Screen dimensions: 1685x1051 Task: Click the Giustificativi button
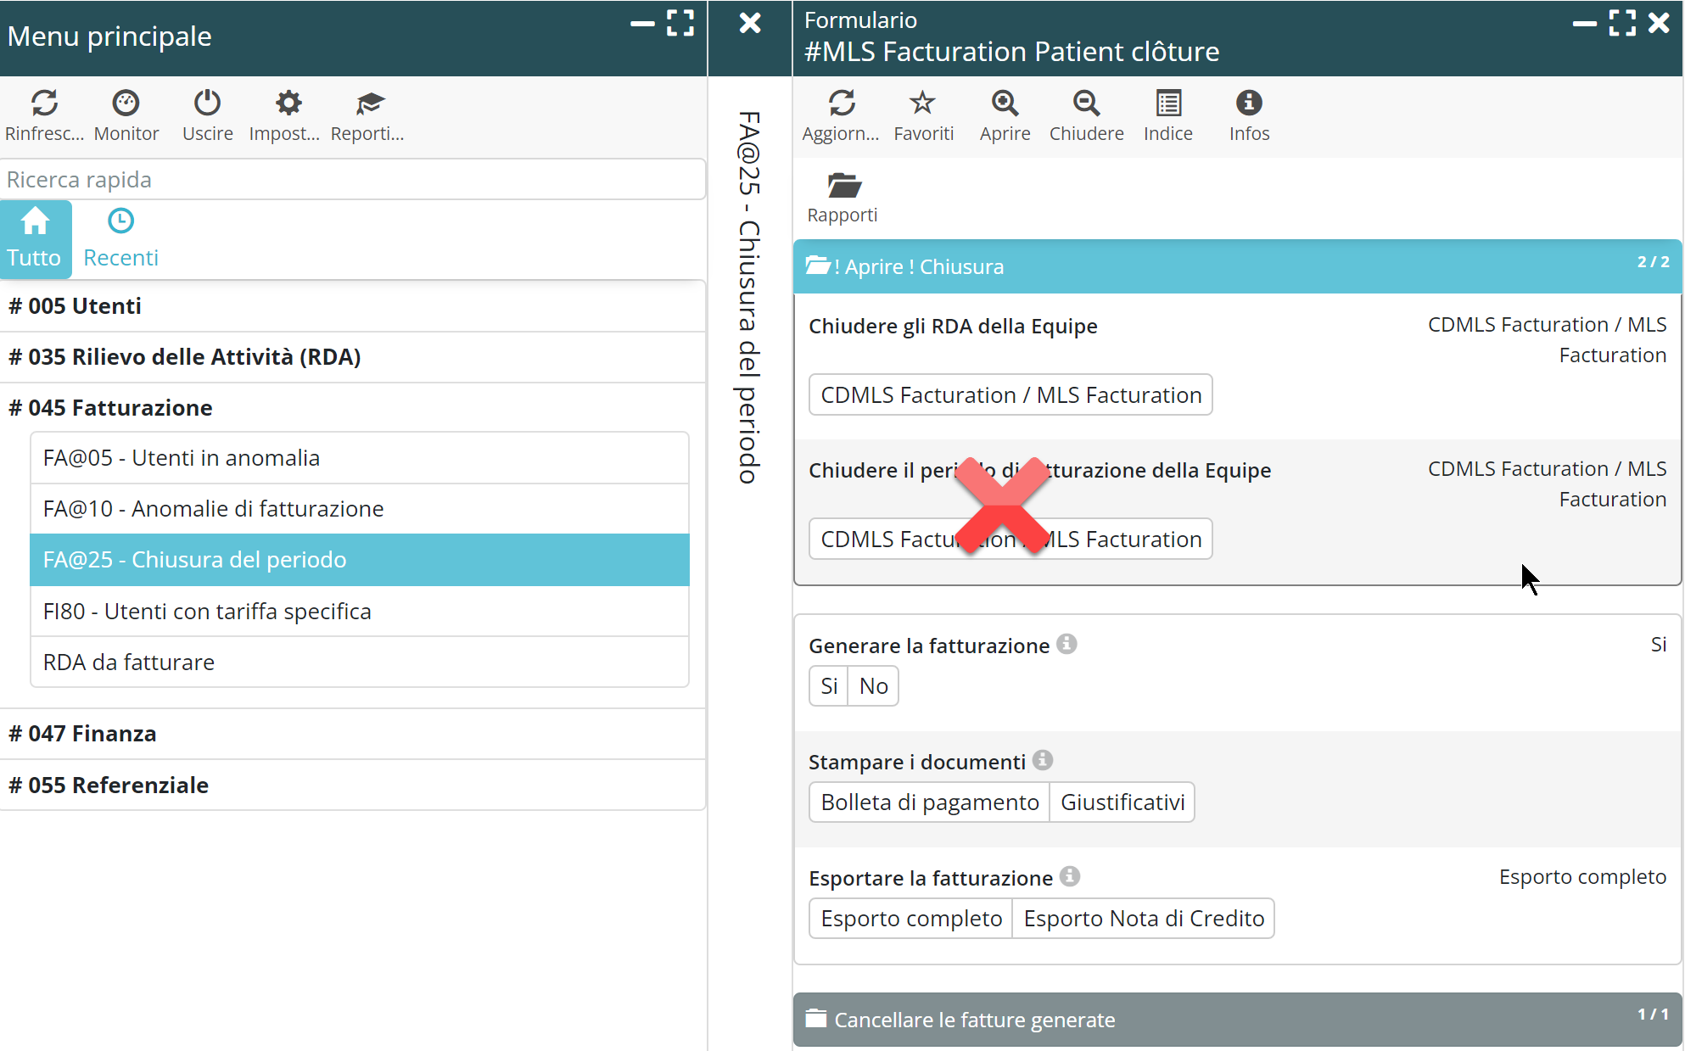coord(1122,802)
